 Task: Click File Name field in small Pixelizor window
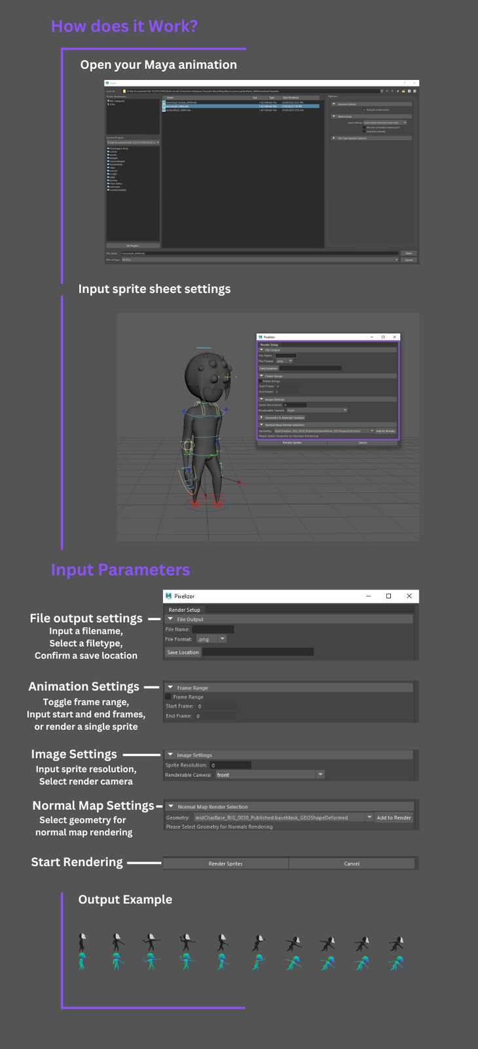(x=285, y=355)
